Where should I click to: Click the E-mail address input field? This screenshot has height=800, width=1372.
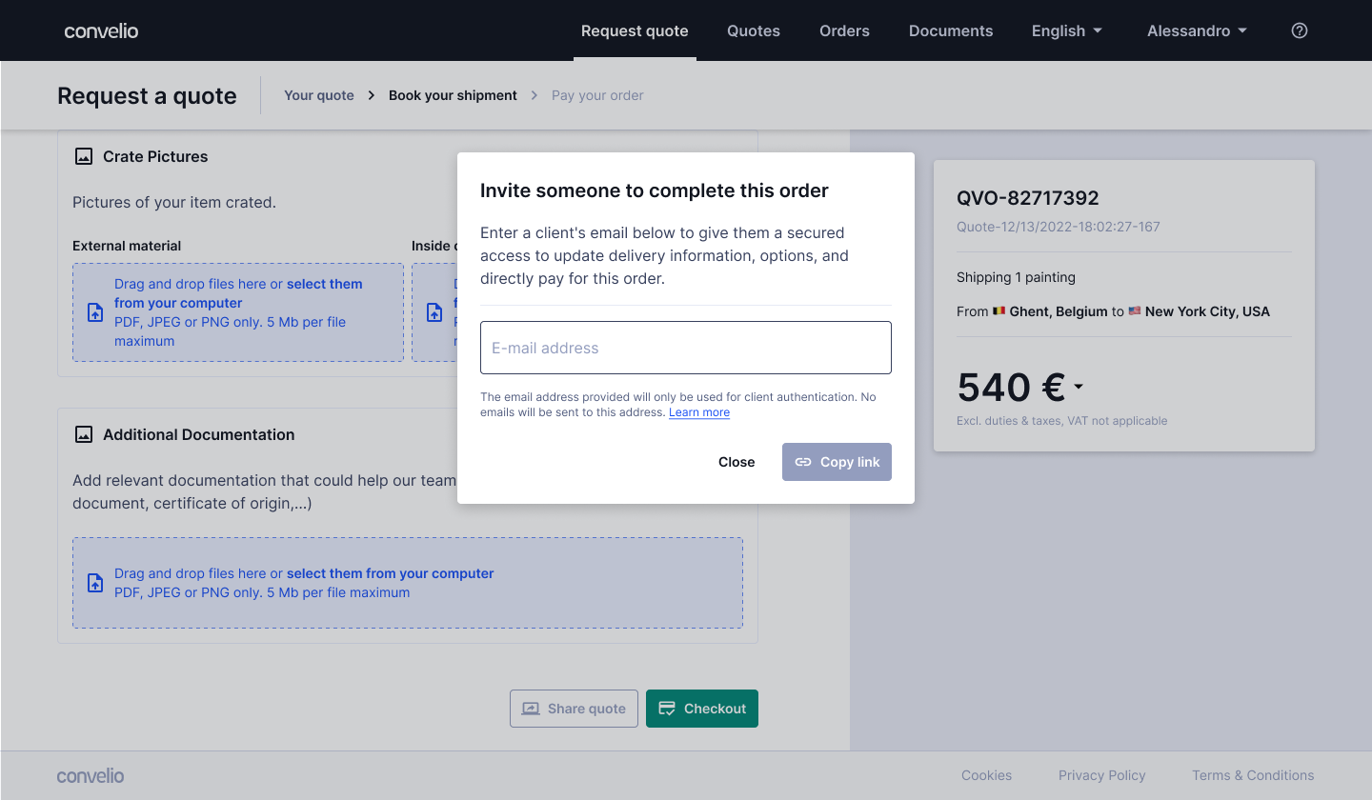tap(686, 348)
